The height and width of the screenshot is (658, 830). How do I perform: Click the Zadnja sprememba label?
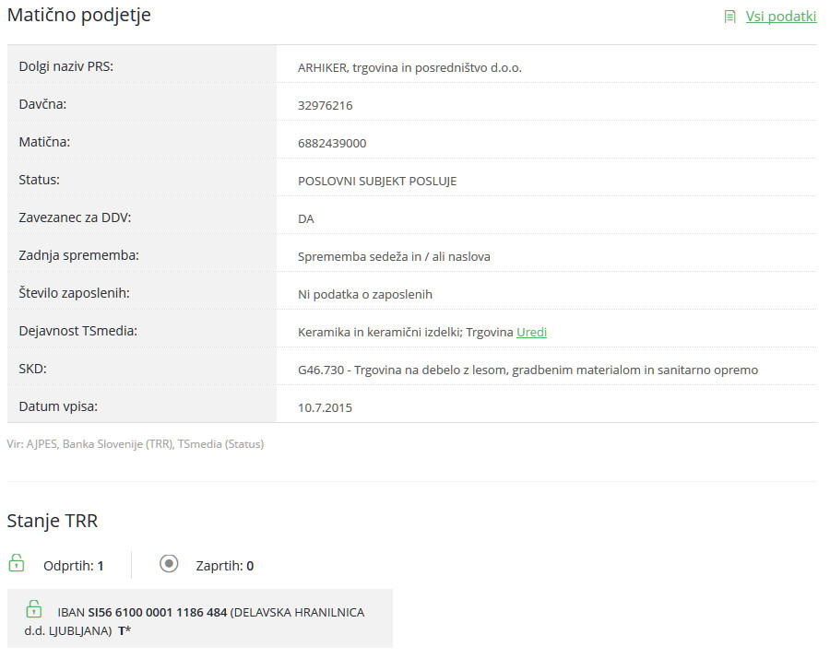click(79, 255)
